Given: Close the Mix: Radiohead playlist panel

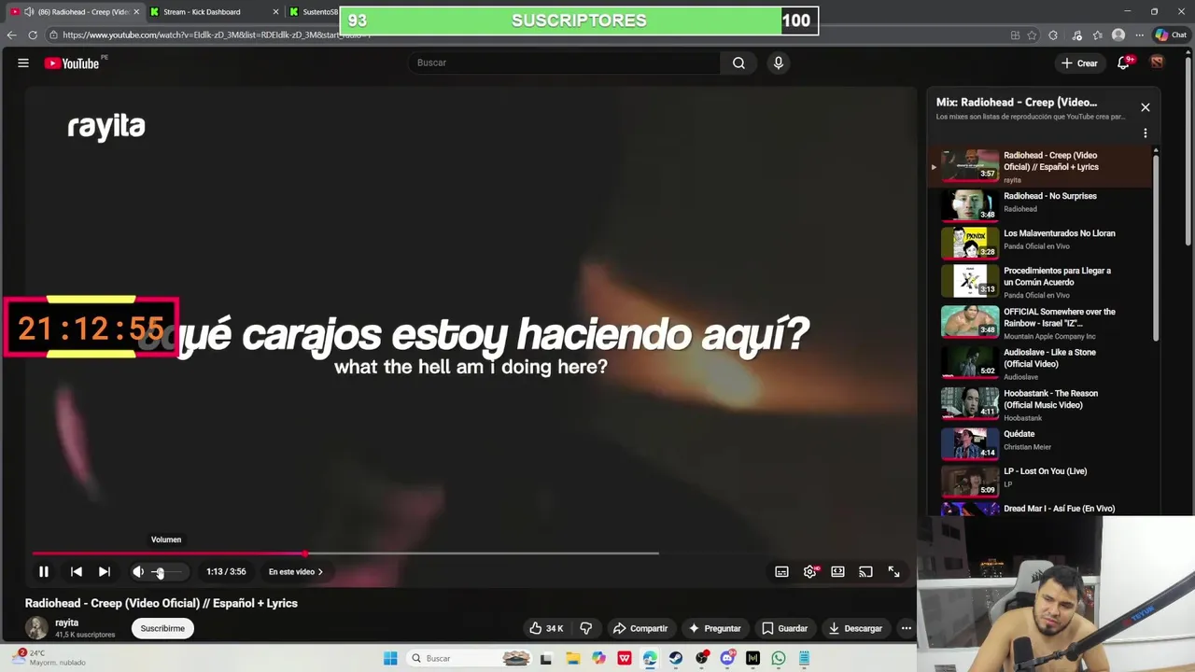Looking at the screenshot, I should coord(1146,107).
